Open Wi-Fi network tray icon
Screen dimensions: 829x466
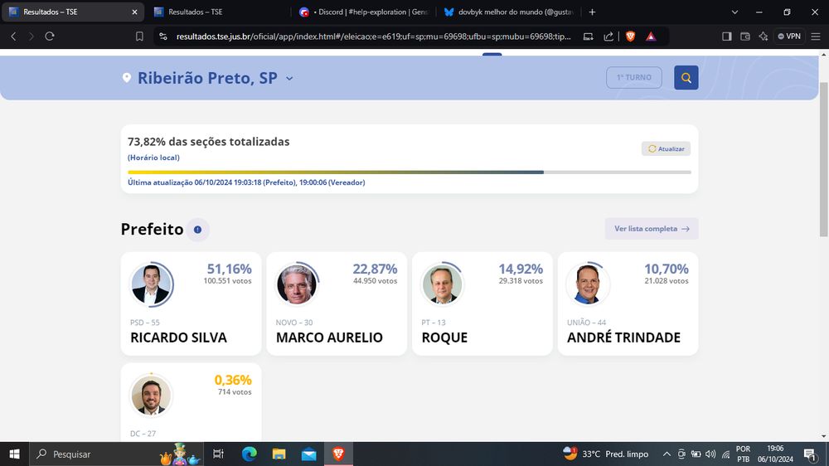coord(726,454)
